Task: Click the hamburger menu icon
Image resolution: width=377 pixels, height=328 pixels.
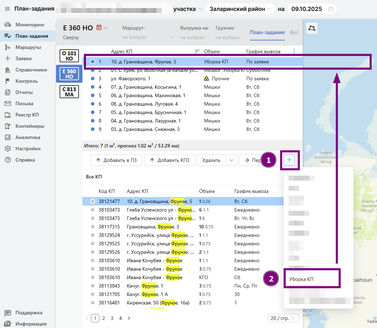Action: [x=7, y=9]
